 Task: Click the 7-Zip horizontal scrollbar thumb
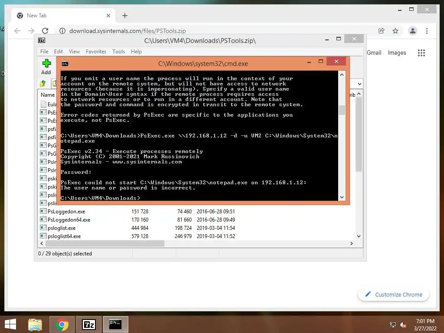click(105, 244)
